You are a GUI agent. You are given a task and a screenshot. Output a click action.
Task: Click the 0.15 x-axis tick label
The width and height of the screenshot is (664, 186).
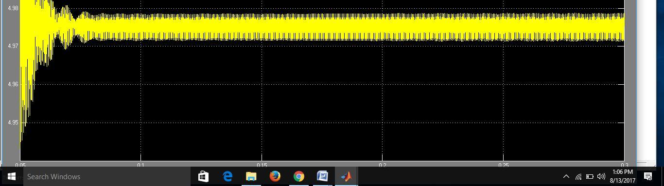(262, 165)
